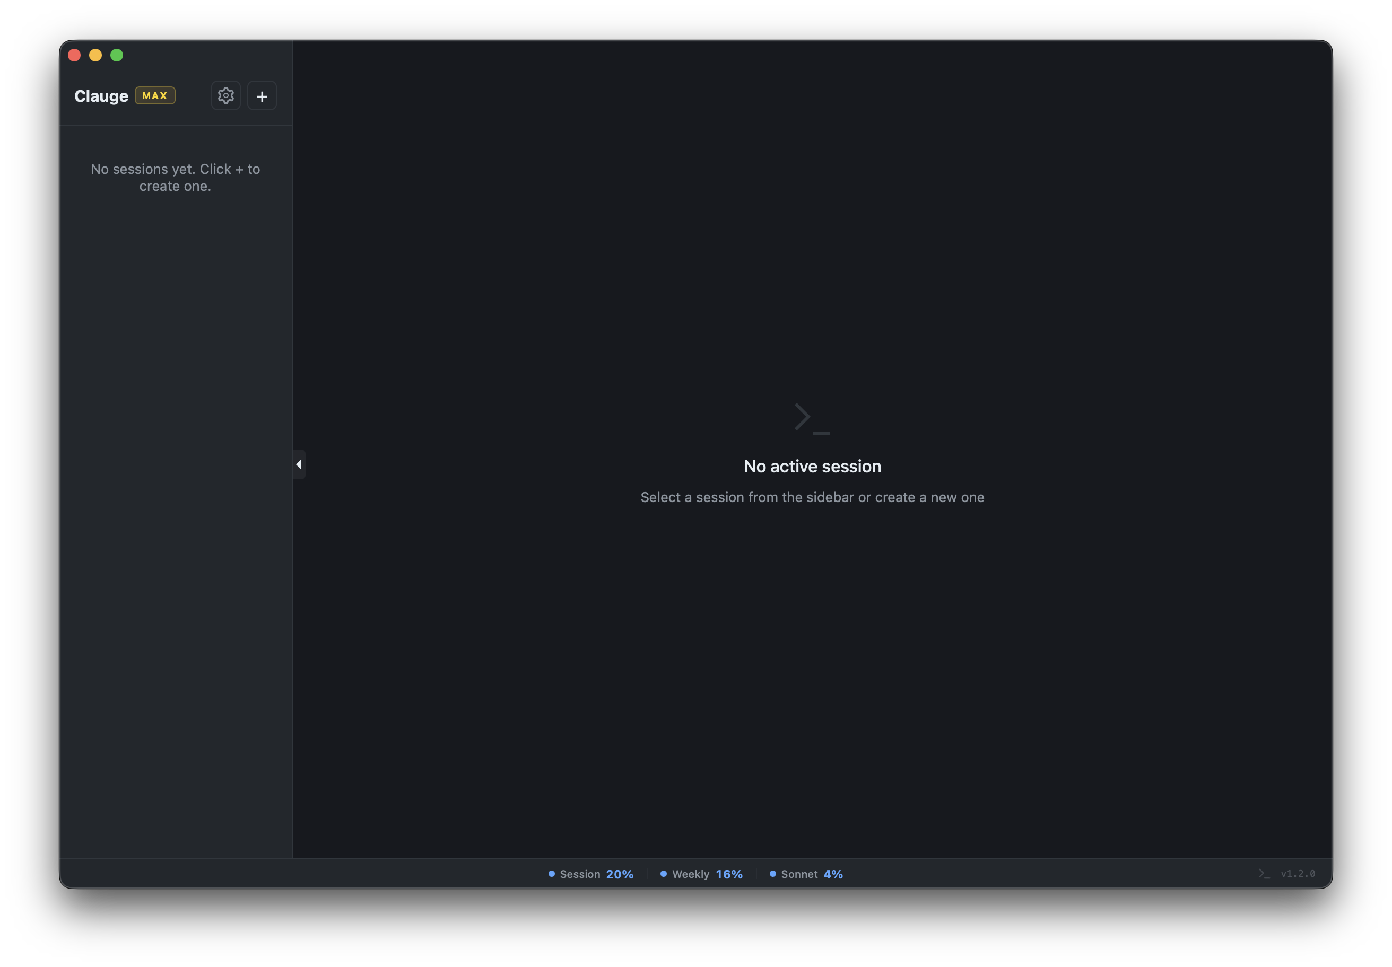Click the 'Select a session from the sidebar' hint text

click(x=812, y=497)
